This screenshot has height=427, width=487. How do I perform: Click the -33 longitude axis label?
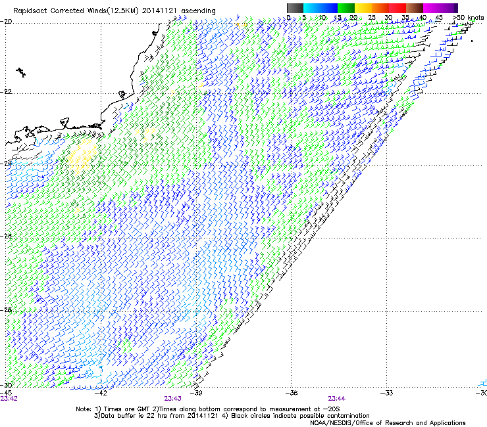386,393
